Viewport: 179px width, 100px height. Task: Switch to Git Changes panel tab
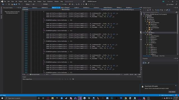point(155,56)
